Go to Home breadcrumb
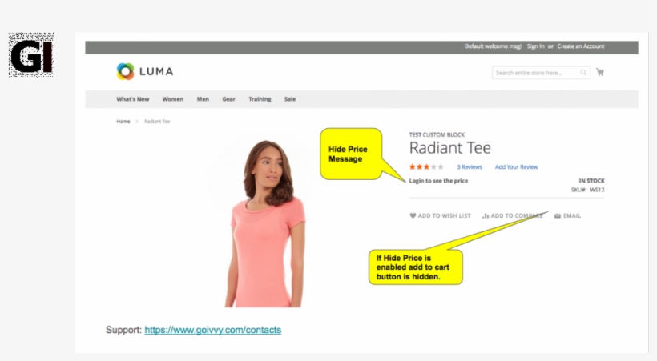The width and height of the screenshot is (657, 361). coord(123,122)
